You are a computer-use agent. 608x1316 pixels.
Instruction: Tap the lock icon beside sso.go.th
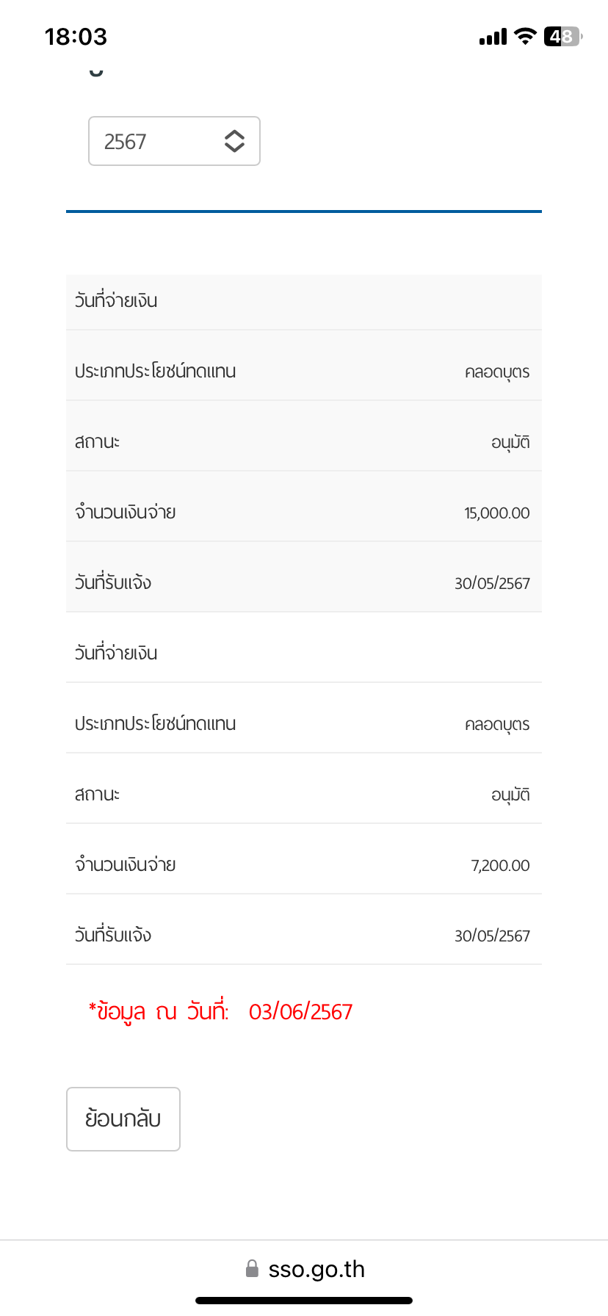coord(252,1269)
